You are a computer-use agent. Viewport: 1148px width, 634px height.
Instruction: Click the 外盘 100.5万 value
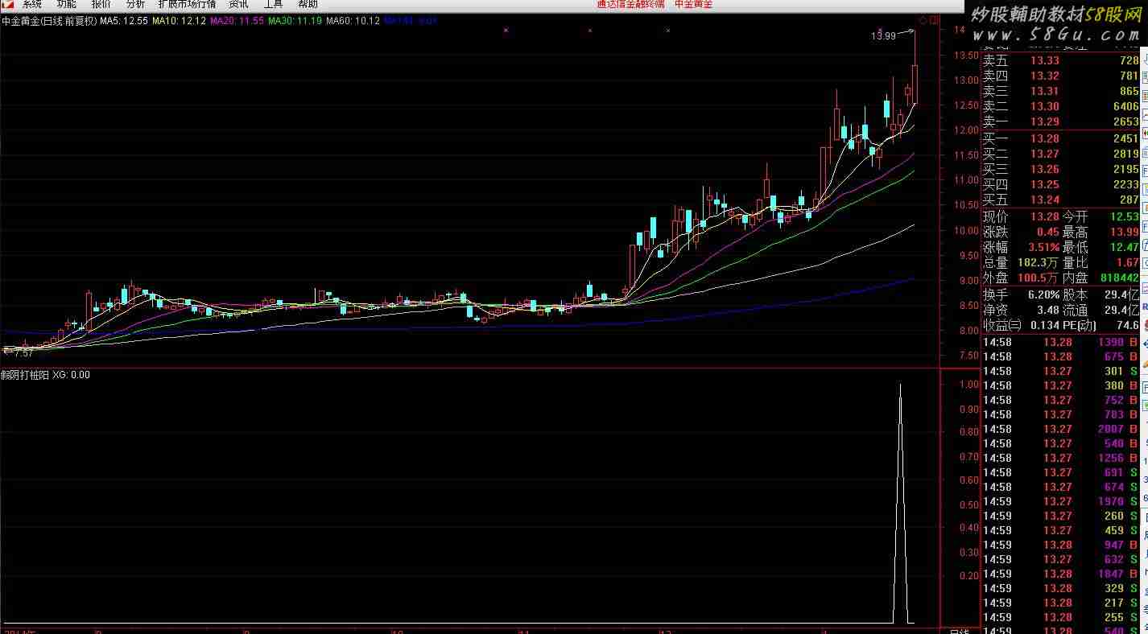click(1039, 278)
